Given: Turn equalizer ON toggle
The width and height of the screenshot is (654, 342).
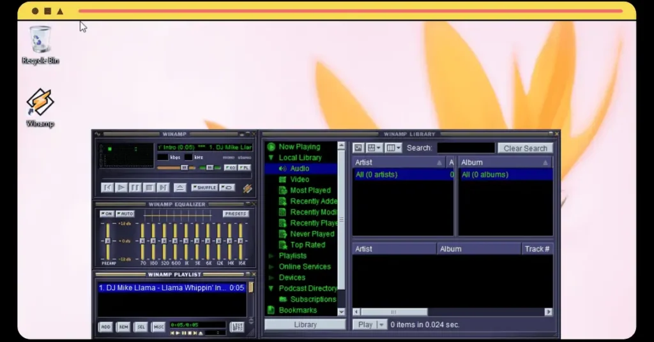Looking at the screenshot, I should click(x=107, y=214).
